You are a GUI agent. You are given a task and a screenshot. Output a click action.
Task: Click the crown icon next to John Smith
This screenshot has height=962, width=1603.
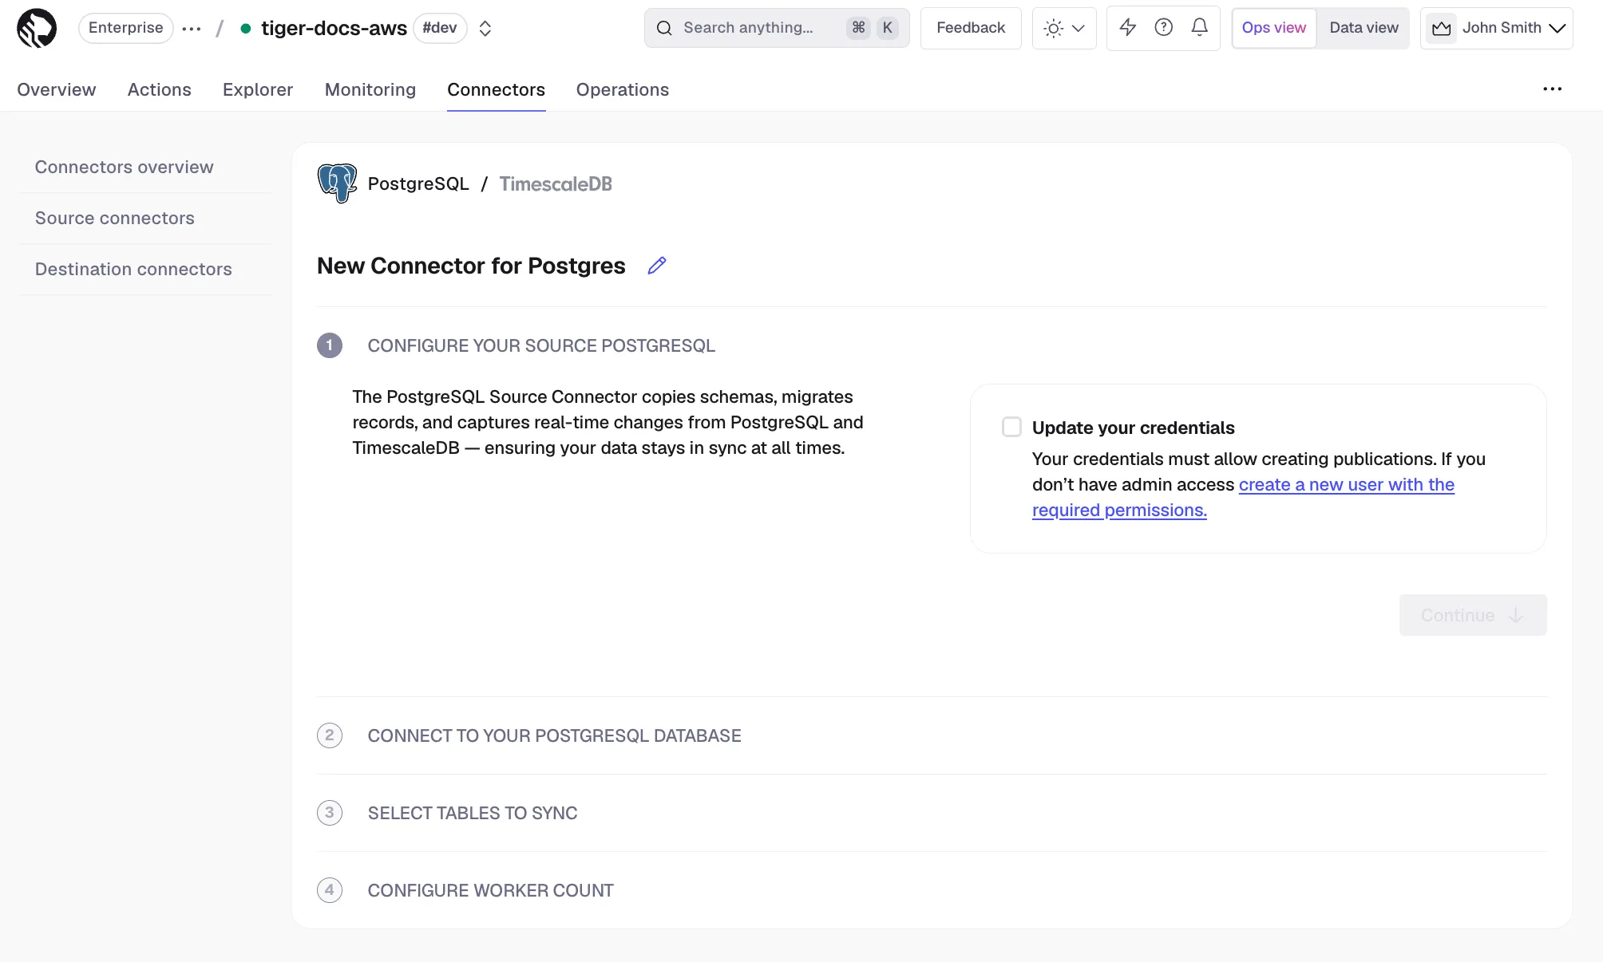pyautogui.click(x=1441, y=29)
